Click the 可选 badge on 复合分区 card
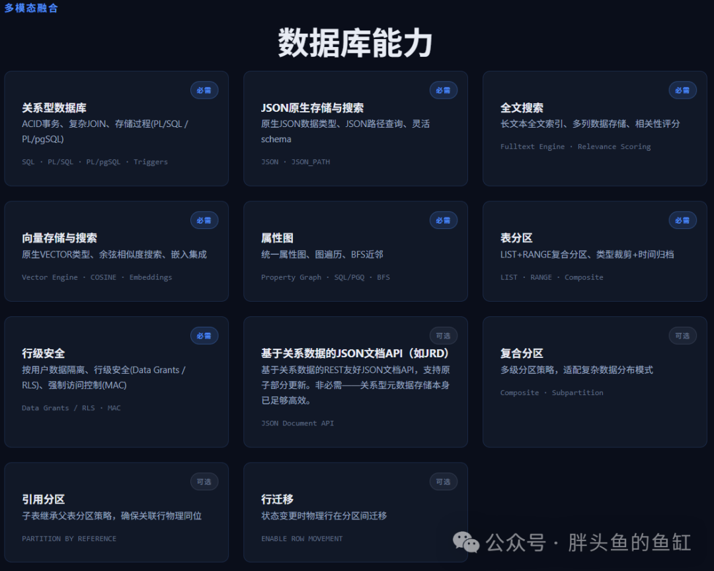This screenshot has width=714, height=571. tap(682, 336)
